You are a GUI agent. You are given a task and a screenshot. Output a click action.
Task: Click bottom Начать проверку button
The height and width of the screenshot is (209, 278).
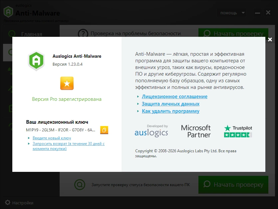click(x=233, y=185)
